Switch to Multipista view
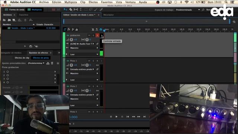 tap(35, 10)
